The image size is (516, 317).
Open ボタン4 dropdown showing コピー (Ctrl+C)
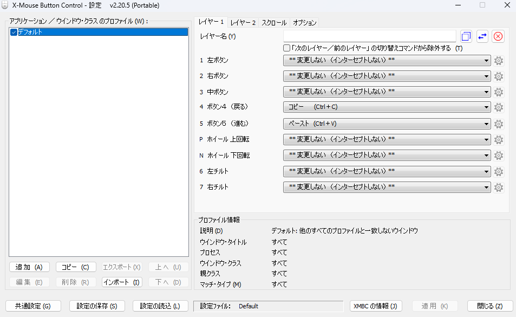pos(387,107)
